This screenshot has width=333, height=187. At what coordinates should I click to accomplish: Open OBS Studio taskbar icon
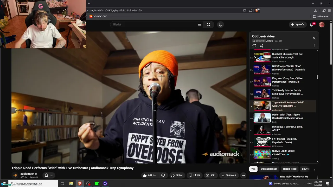(x=88, y=183)
